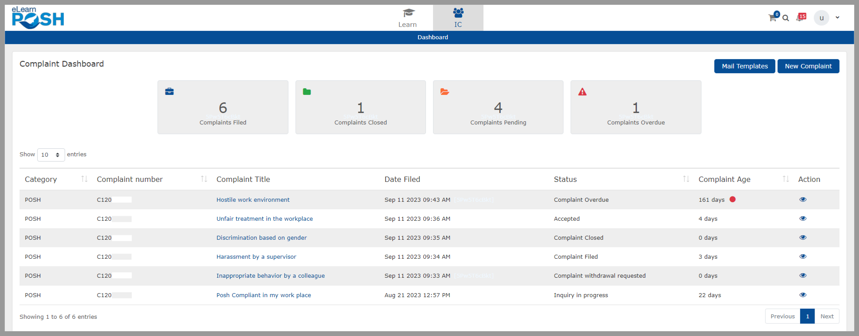Go to the Next pagination page
The image size is (859, 336).
click(x=827, y=316)
